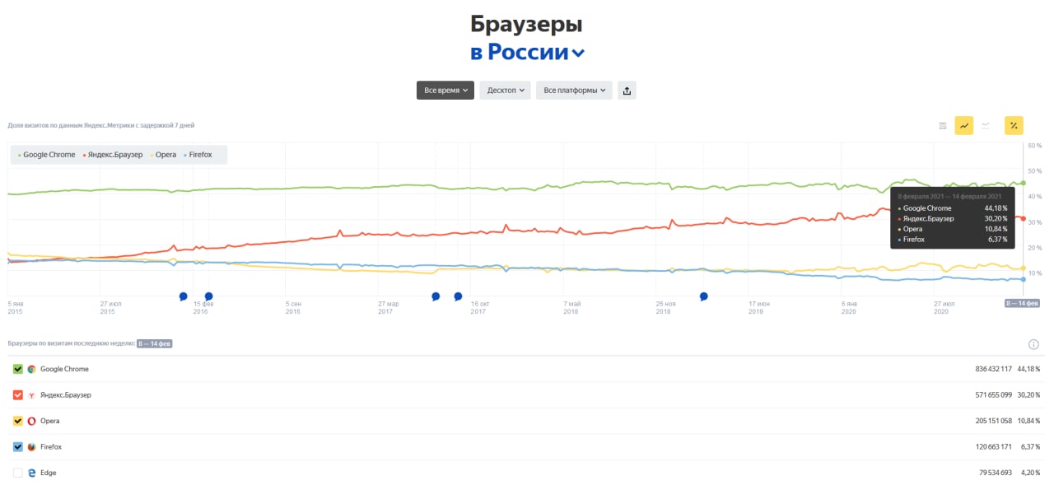Click Яндекс.Браузер in the chart legend

(x=114, y=155)
